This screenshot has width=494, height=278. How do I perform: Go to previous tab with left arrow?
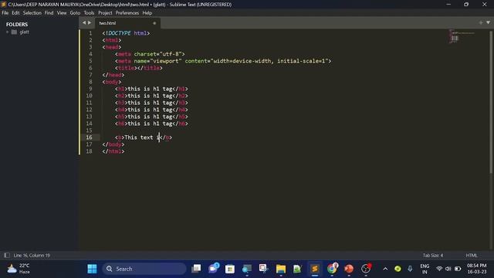[84, 22]
